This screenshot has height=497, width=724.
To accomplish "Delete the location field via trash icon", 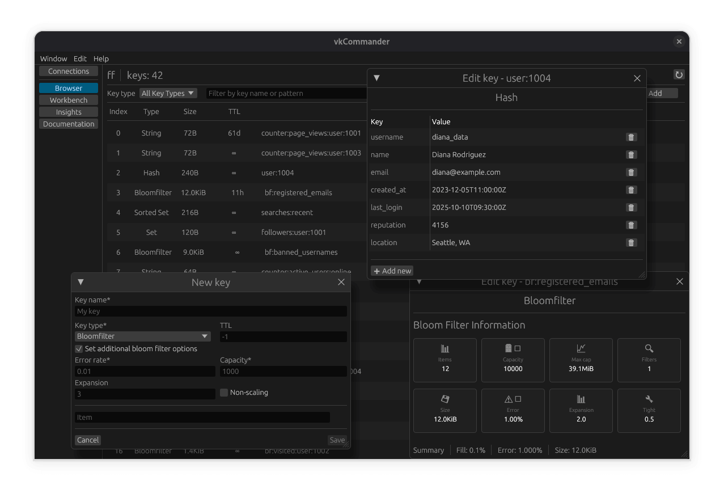I will click(x=631, y=242).
